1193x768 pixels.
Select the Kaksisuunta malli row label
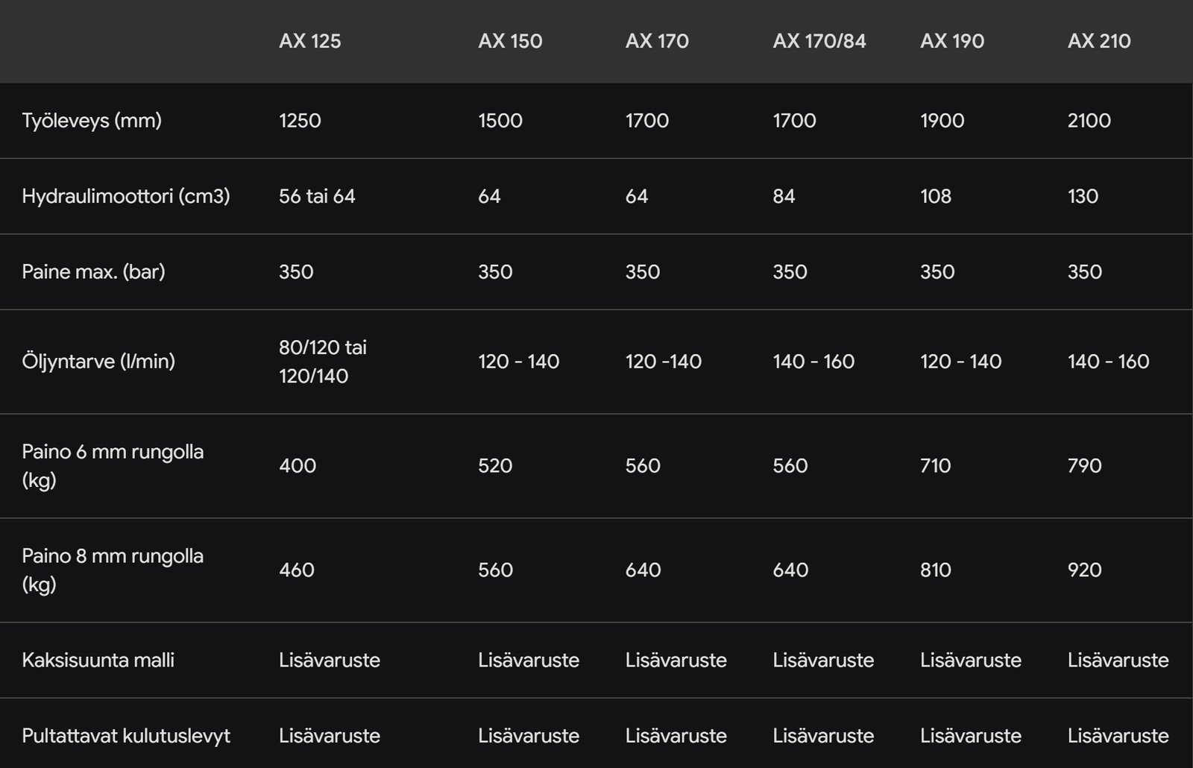pyautogui.click(x=98, y=660)
